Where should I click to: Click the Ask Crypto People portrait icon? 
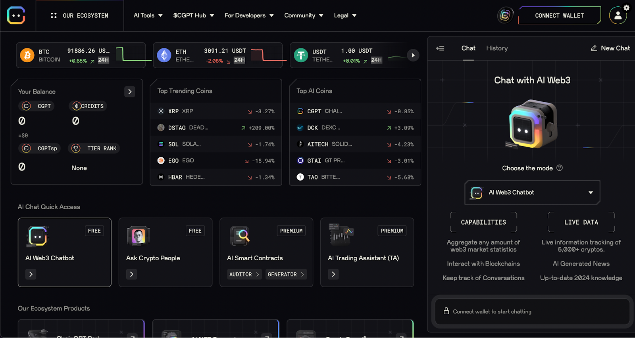pyautogui.click(x=138, y=236)
